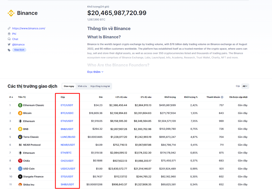272x190 pixels.
Task: Click the Bitcoin currency name
Action: [x=27, y=113]
